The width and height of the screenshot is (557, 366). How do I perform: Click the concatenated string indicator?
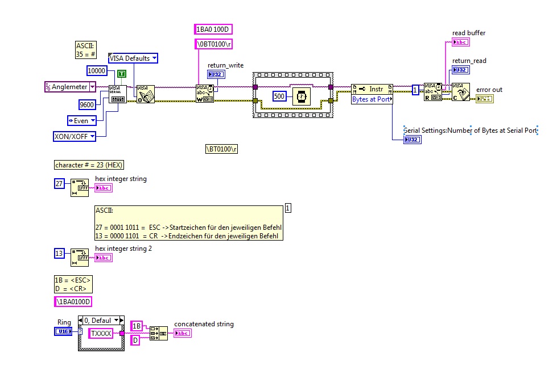click(183, 333)
